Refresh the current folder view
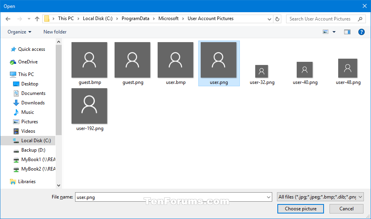The image size is (371, 219). coord(277,19)
